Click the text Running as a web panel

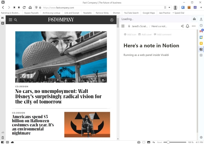pyautogui.click(x=146, y=55)
